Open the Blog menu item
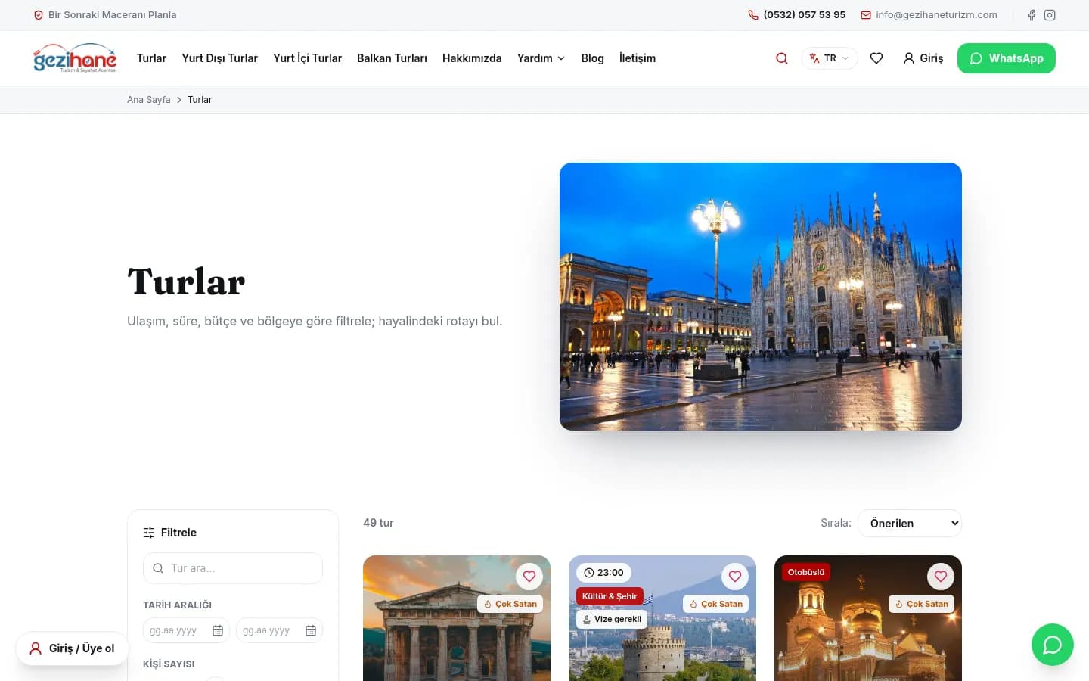The width and height of the screenshot is (1089, 681). (x=592, y=58)
